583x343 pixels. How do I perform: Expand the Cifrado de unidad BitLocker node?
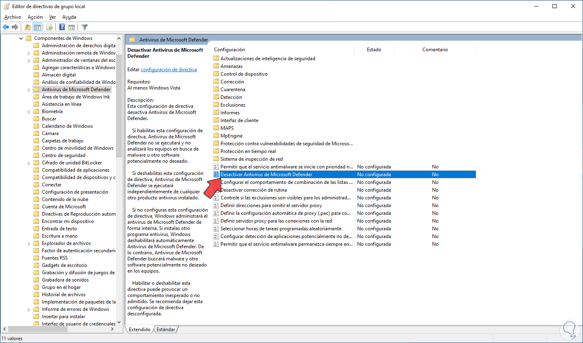(x=28, y=163)
